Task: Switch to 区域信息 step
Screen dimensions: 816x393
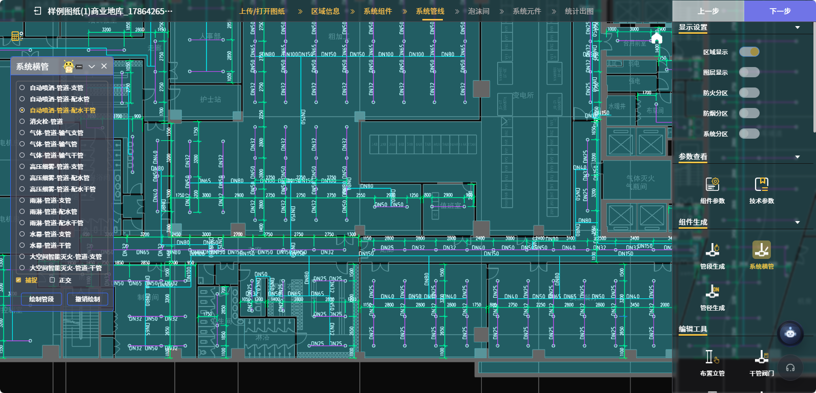Action: tap(325, 11)
